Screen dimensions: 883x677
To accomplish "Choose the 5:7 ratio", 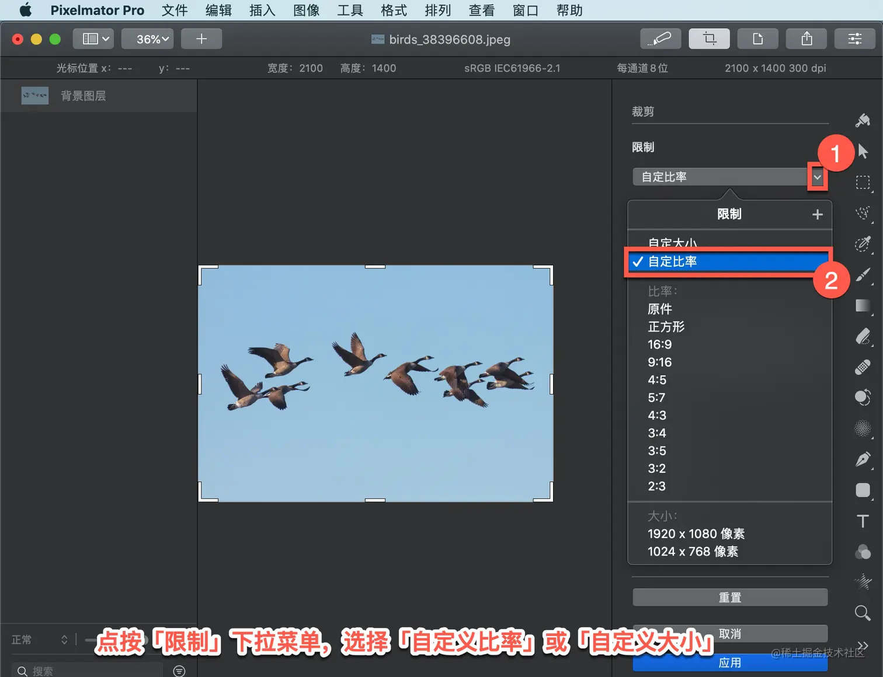I will (656, 397).
